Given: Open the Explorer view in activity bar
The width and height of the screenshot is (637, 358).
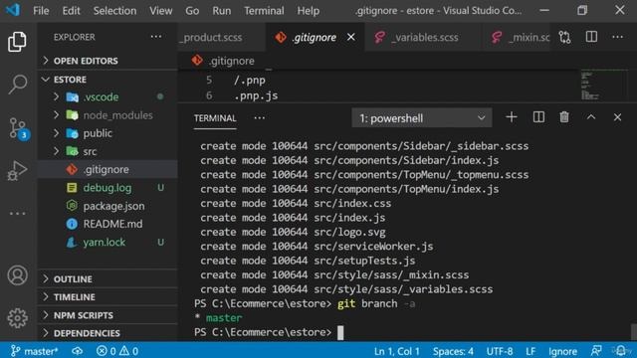Looking at the screenshot, I should click(x=17, y=42).
